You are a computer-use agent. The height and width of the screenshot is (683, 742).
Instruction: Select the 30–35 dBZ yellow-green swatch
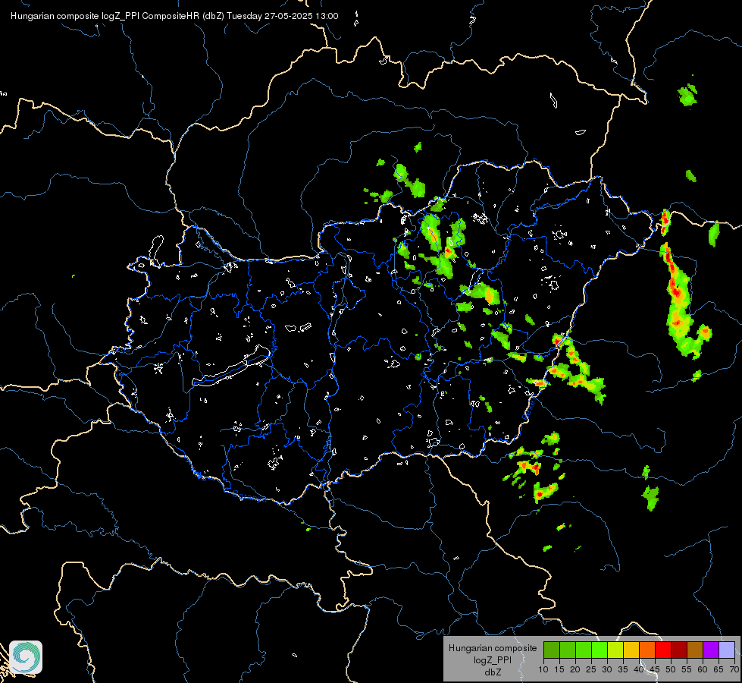615,650
